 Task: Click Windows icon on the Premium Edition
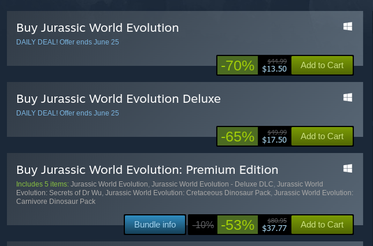coord(348,169)
